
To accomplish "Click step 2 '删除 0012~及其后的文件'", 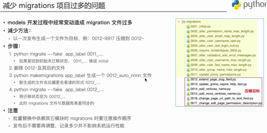I will click(x=37, y=68).
